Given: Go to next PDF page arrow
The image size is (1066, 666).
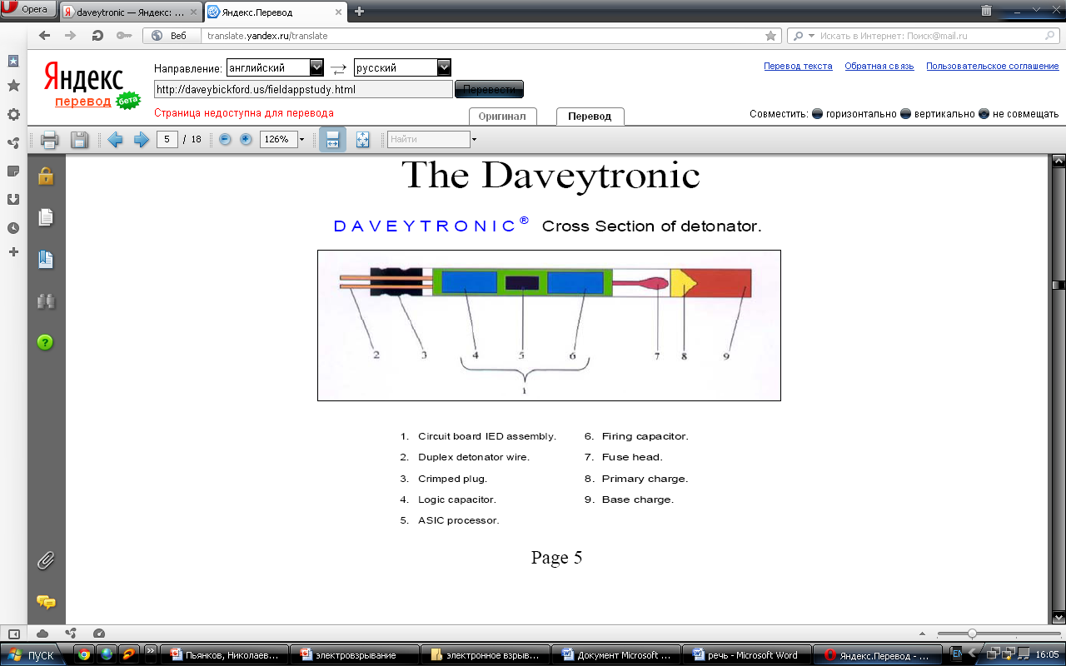Looking at the screenshot, I should [141, 140].
